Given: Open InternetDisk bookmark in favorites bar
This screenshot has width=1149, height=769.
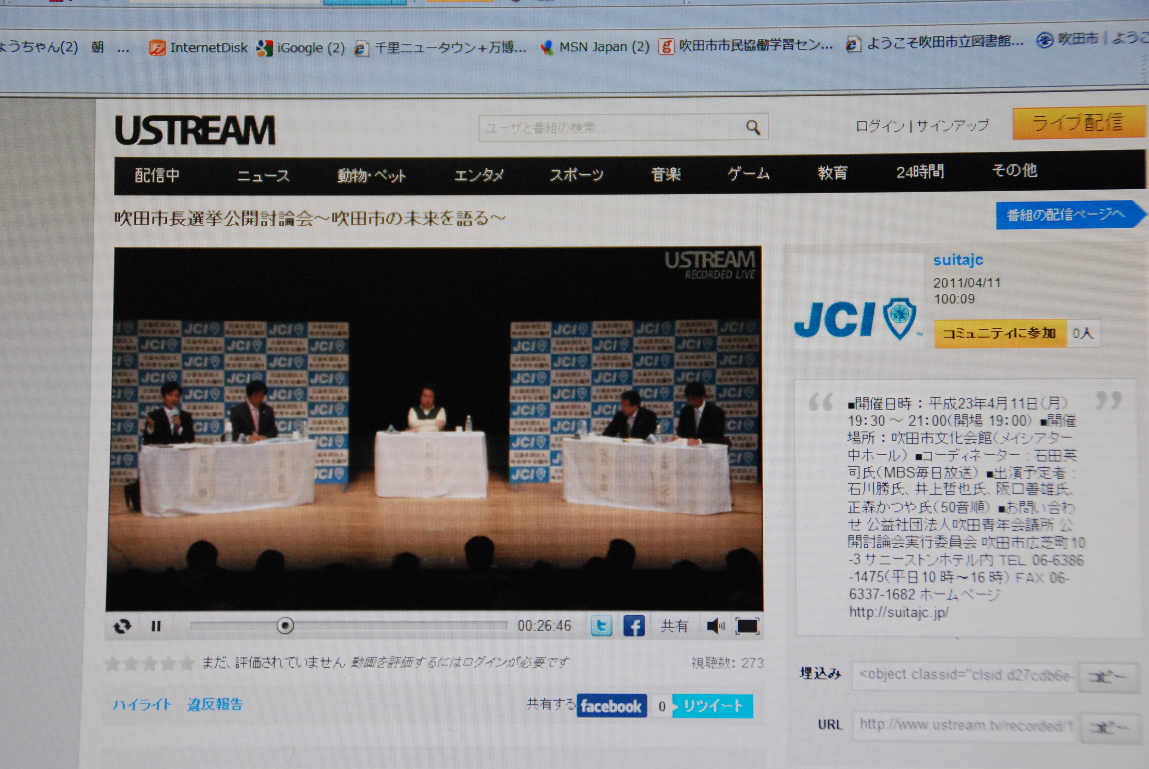Looking at the screenshot, I should (199, 48).
